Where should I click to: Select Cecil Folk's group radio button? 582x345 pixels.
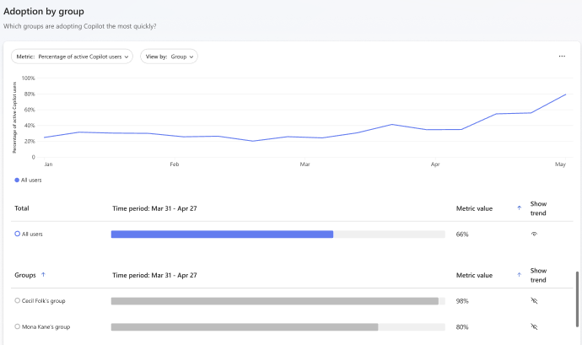[17, 301]
